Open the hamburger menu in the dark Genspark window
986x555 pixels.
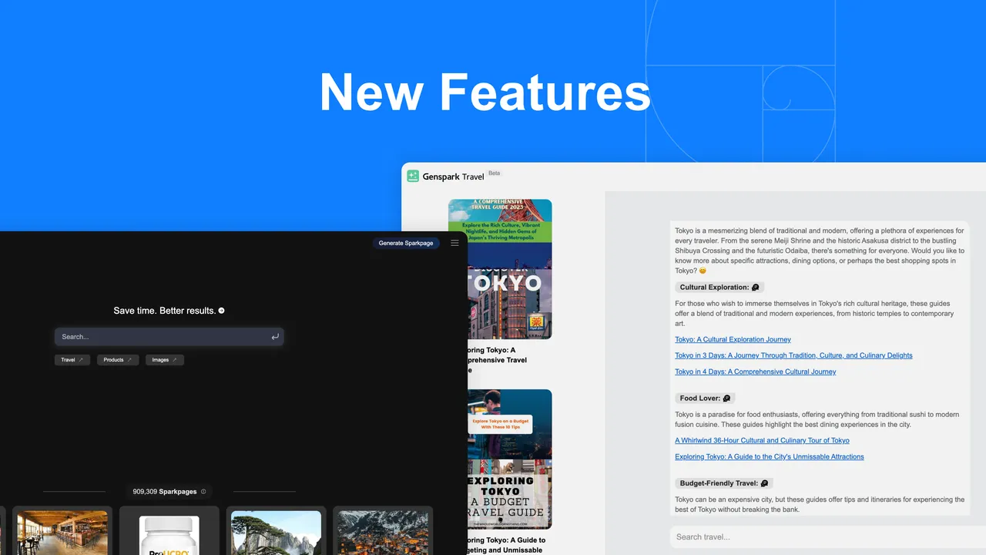pyautogui.click(x=454, y=243)
